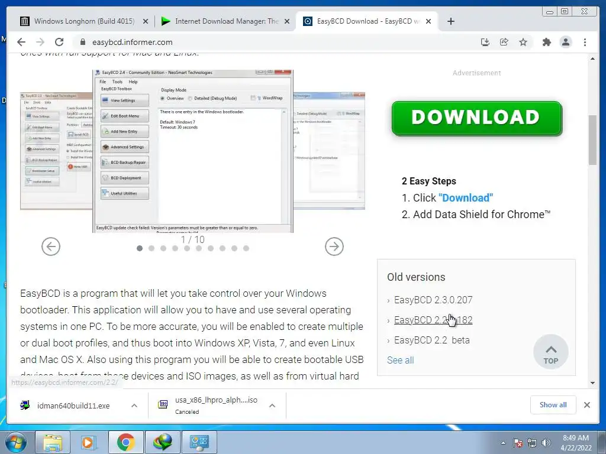
Task: Select the tenth carousel dot
Action: [246, 248]
